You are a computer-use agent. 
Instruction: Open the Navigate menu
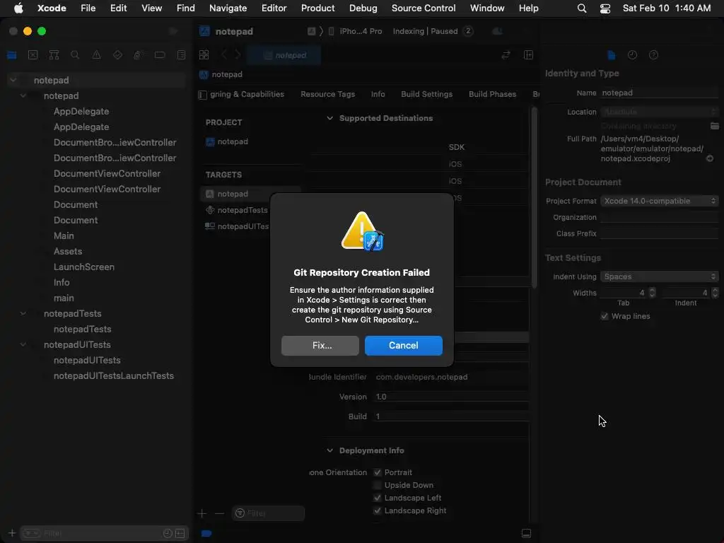click(228, 8)
